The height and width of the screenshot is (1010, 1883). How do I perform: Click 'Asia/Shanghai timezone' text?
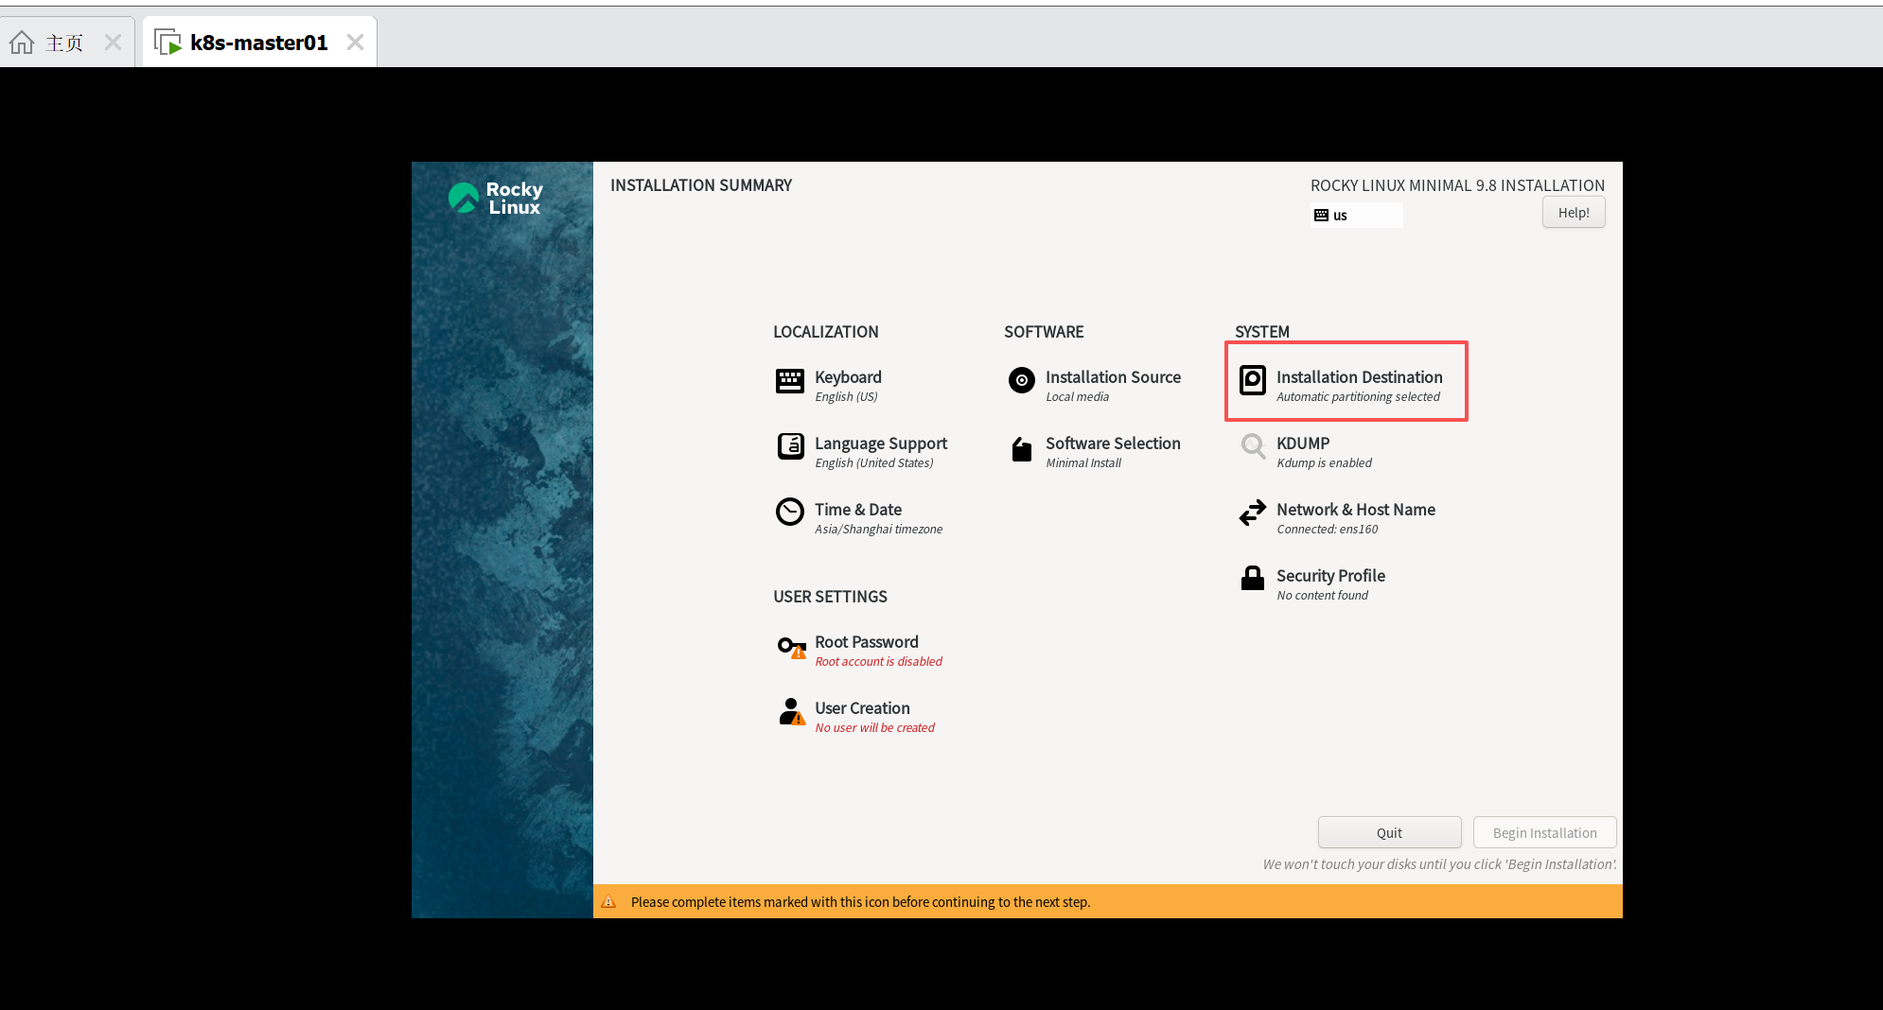tap(878, 530)
